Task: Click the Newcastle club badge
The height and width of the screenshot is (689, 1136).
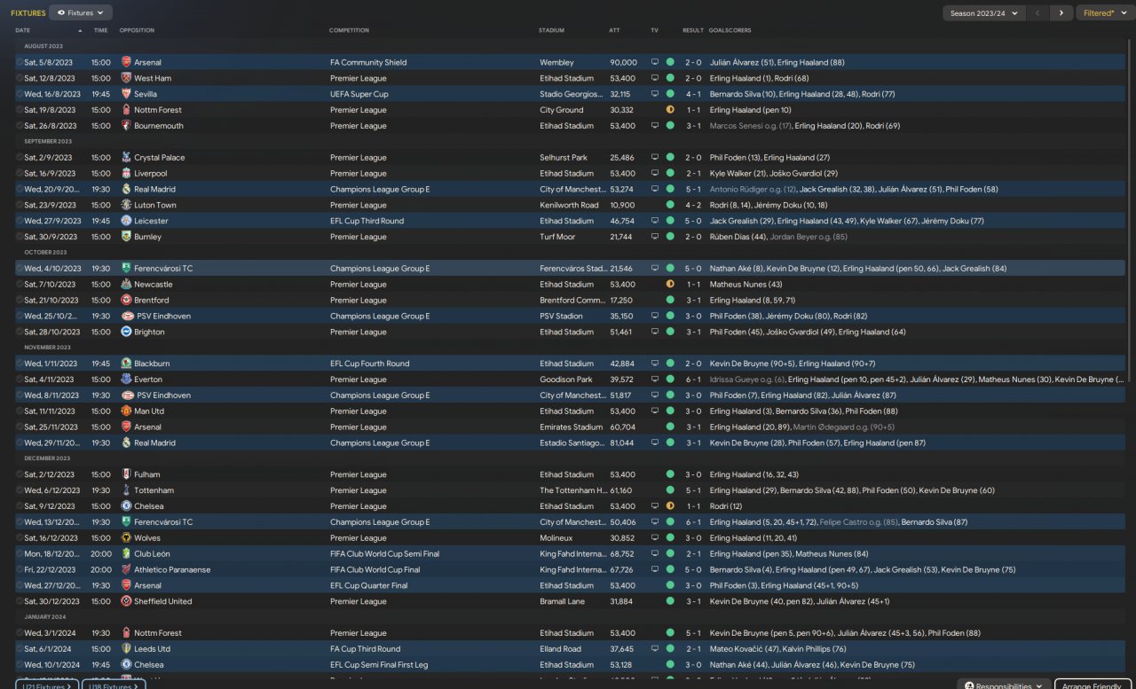Action: click(x=126, y=285)
